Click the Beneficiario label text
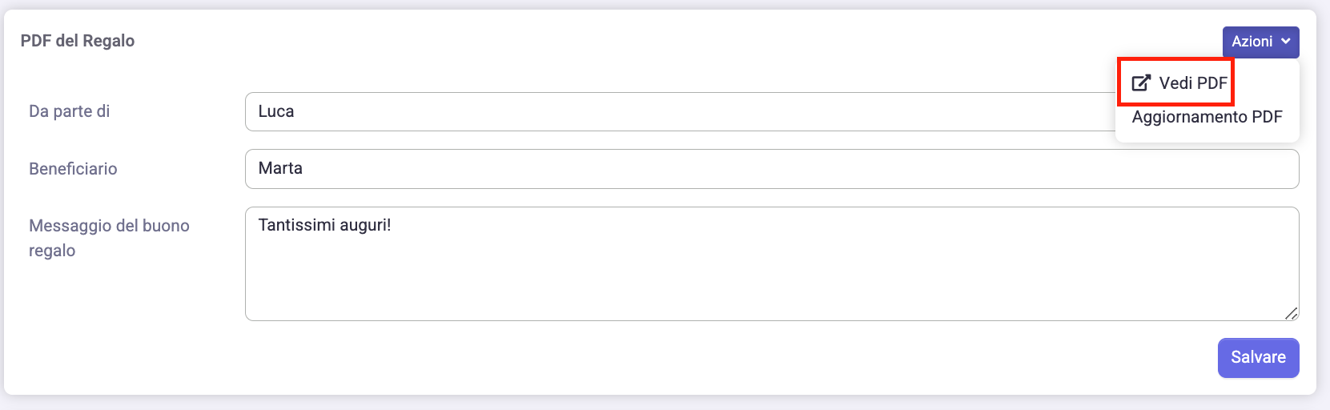Viewport: 1330px width, 410px height. pos(73,169)
